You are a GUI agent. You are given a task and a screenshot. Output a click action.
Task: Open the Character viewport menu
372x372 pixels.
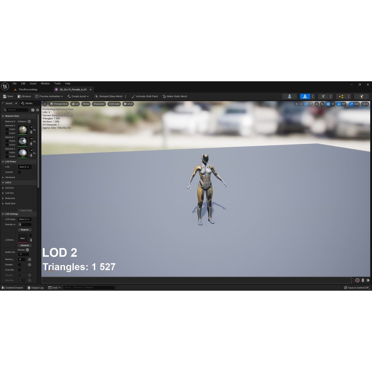pos(99,104)
